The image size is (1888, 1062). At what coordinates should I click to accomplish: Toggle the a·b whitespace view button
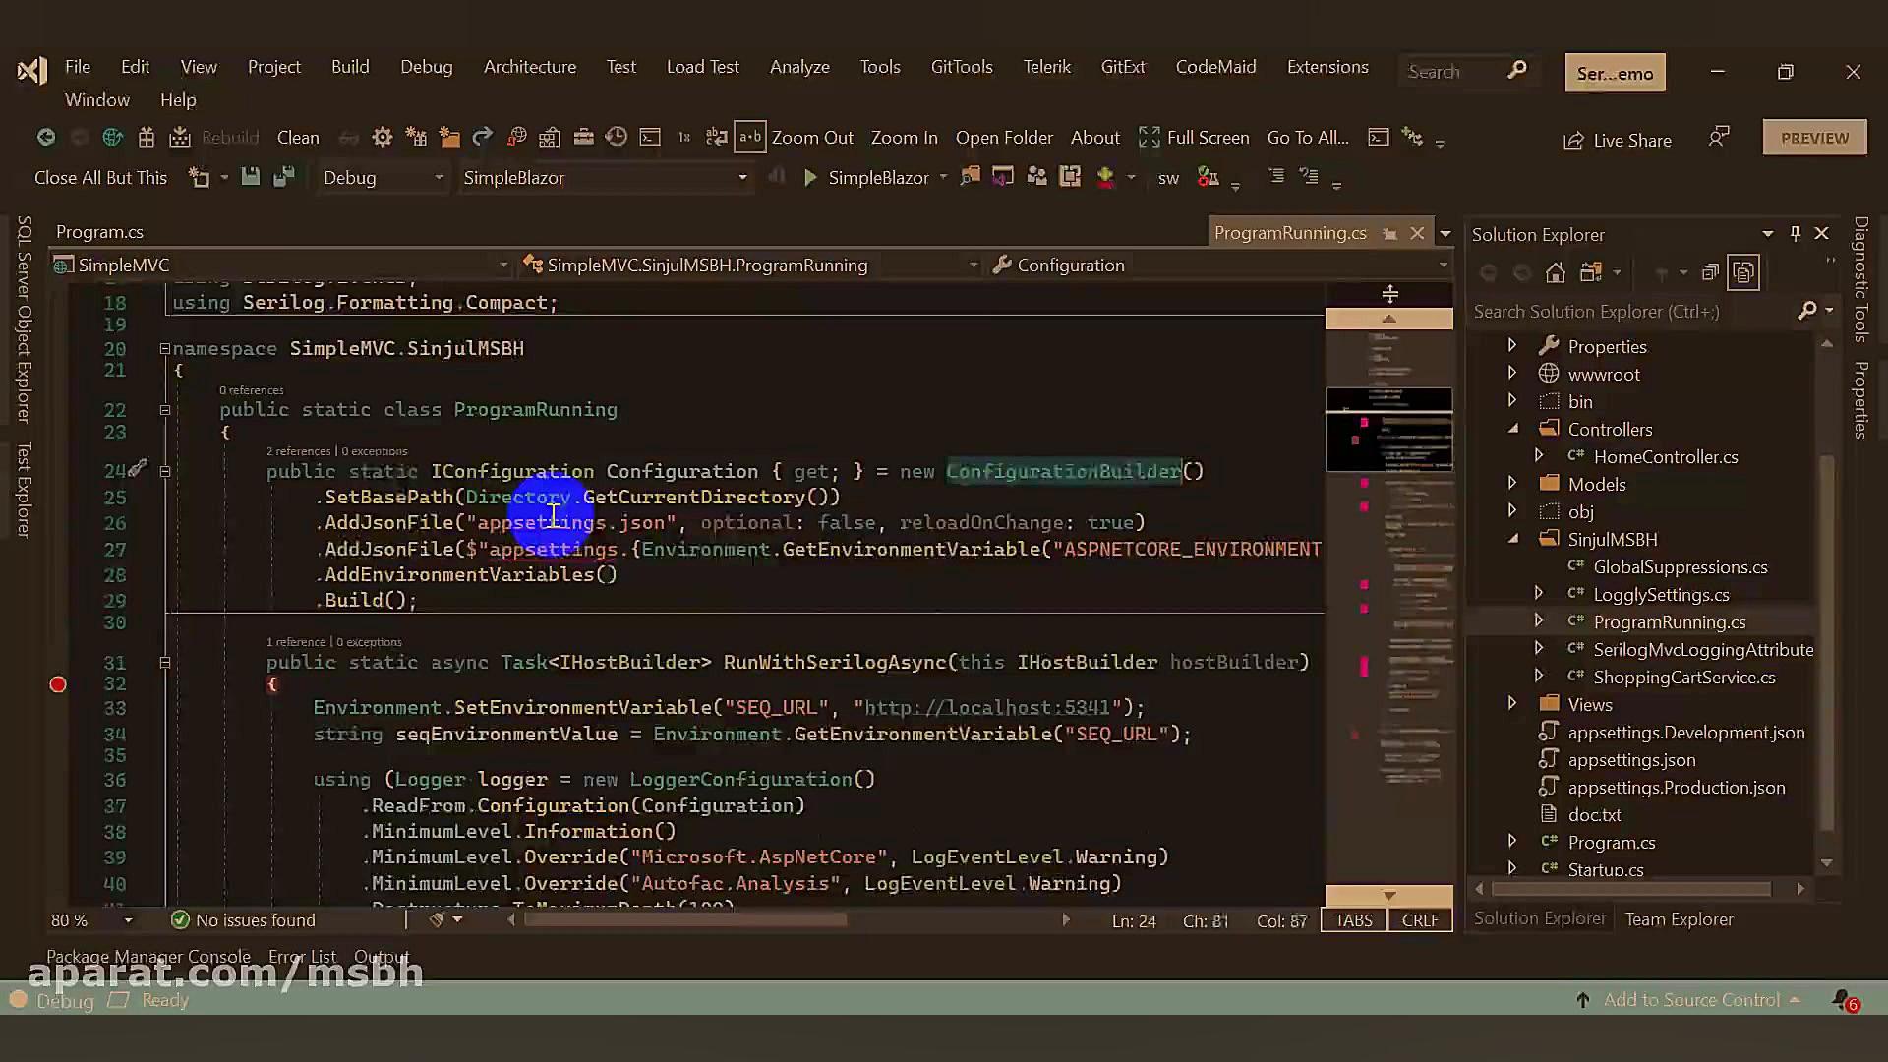click(750, 138)
